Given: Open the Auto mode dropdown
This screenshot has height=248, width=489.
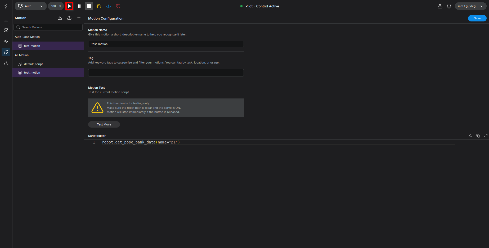Looking at the screenshot, I should tap(30, 6).
